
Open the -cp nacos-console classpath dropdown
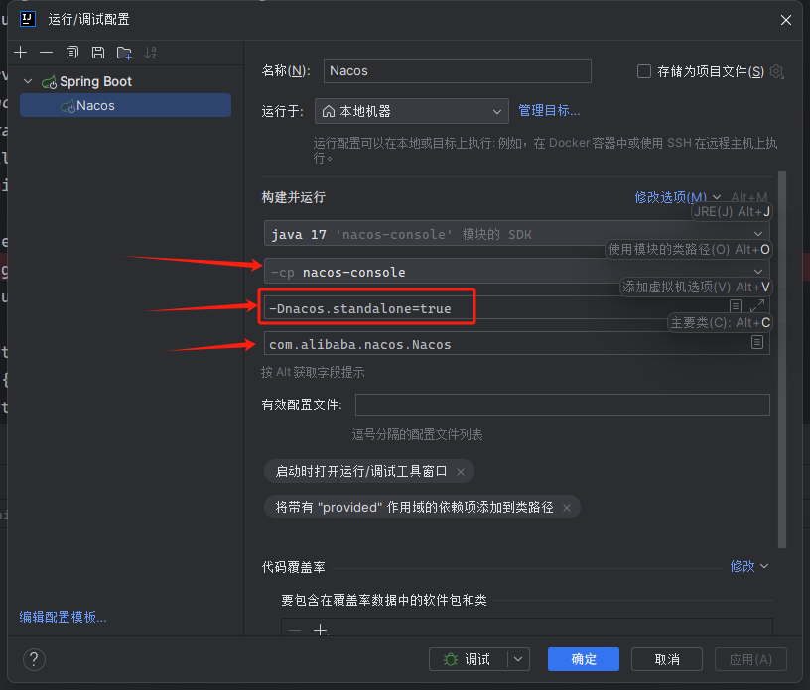[516, 272]
